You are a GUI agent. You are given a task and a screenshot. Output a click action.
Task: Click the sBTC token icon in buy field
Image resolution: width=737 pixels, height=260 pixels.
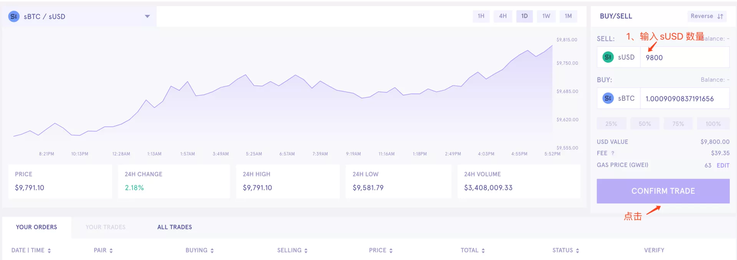[x=608, y=98]
